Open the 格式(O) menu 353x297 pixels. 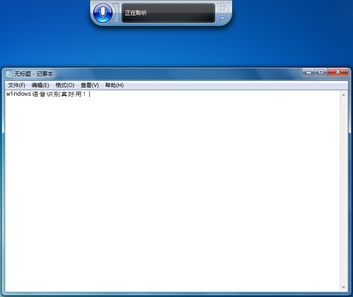65,85
